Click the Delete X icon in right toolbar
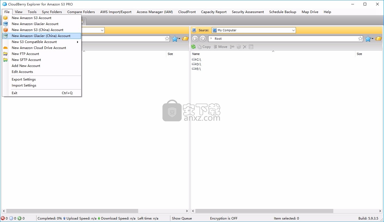This screenshot has height=222, width=384. tap(245, 47)
